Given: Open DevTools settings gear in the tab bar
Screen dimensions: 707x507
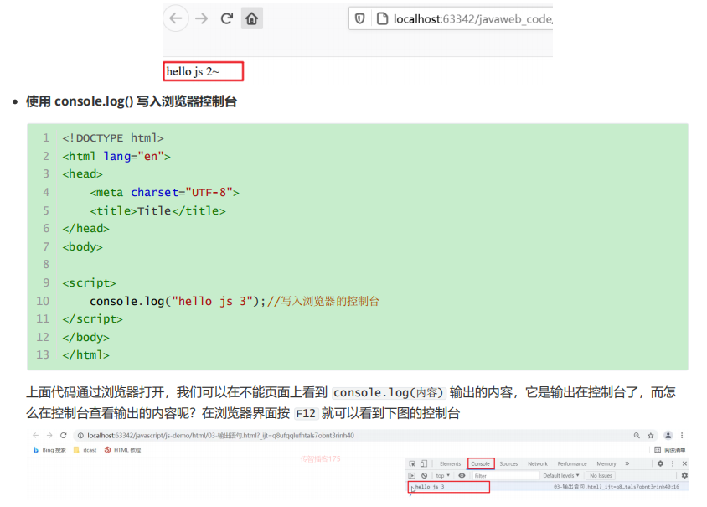Looking at the screenshot, I should pyautogui.click(x=661, y=463).
